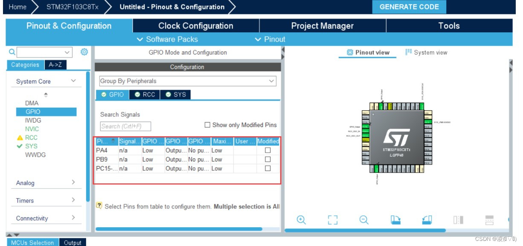Rotate the chip counter-clockwise
Viewport: 523px width, 246px height.
pyautogui.click(x=427, y=220)
